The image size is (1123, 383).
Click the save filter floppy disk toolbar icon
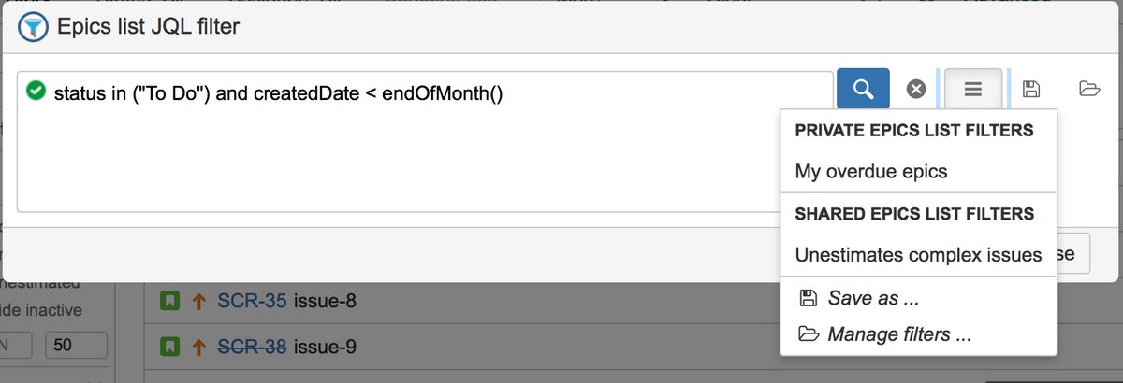(x=1030, y=90)
